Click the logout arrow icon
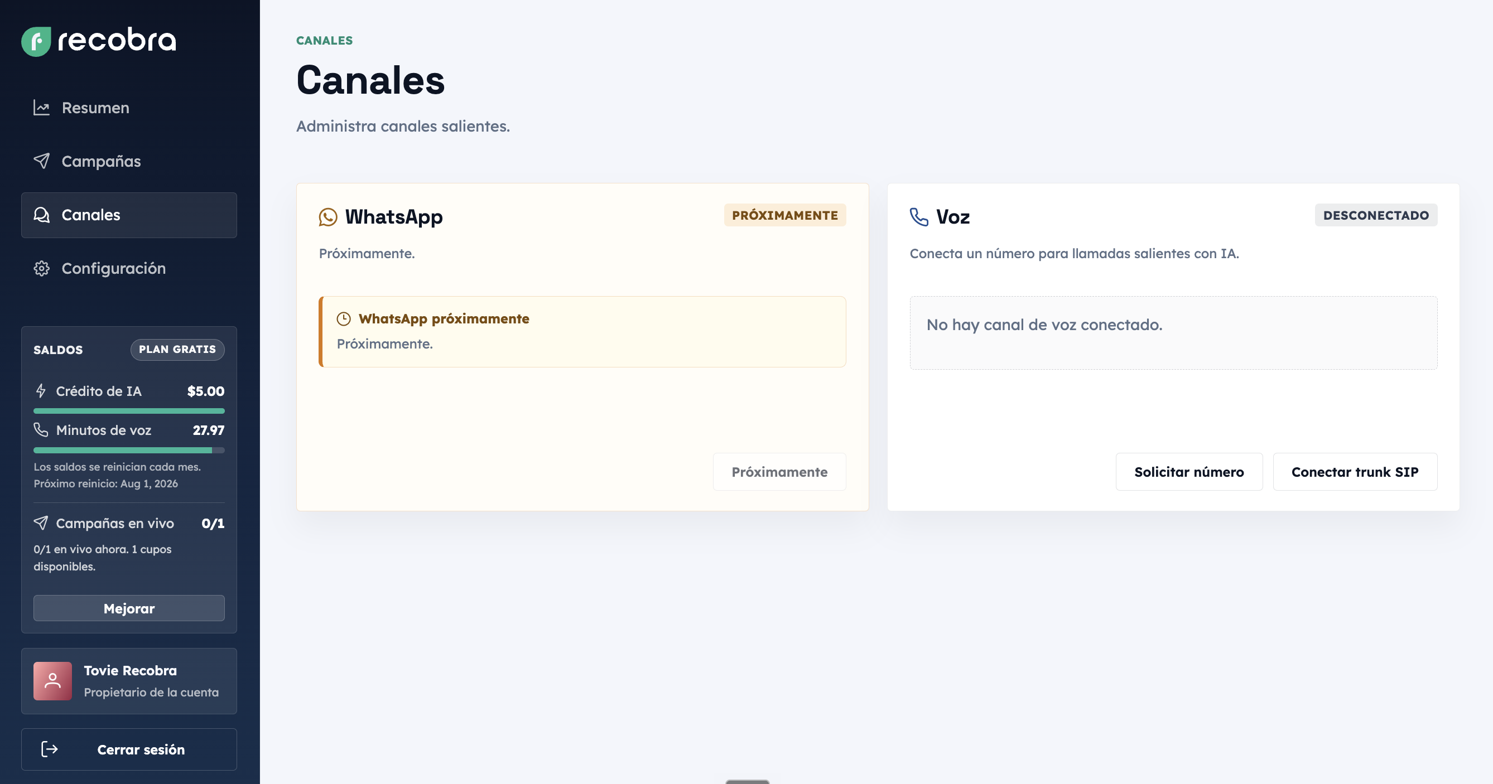This screenshot has width=1493, height=784. click(x=49, y=749)
